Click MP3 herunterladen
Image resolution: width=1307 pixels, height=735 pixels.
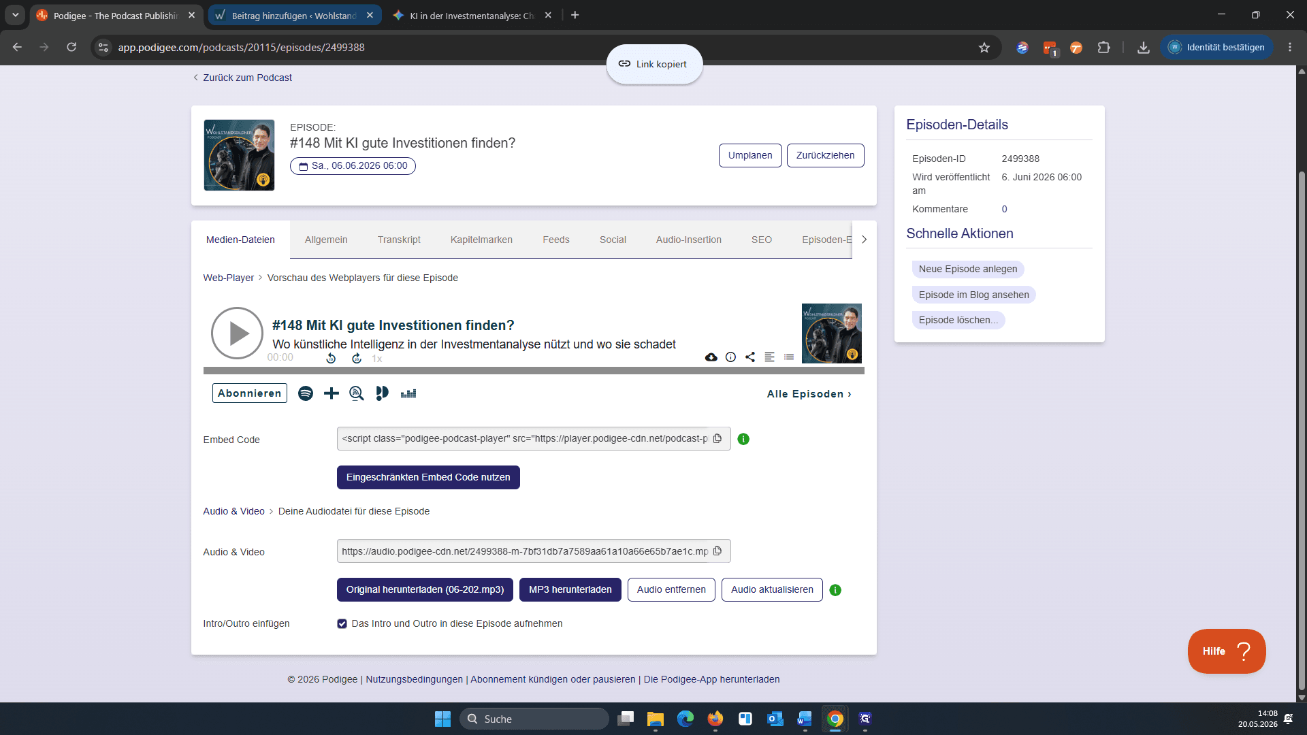570,590
